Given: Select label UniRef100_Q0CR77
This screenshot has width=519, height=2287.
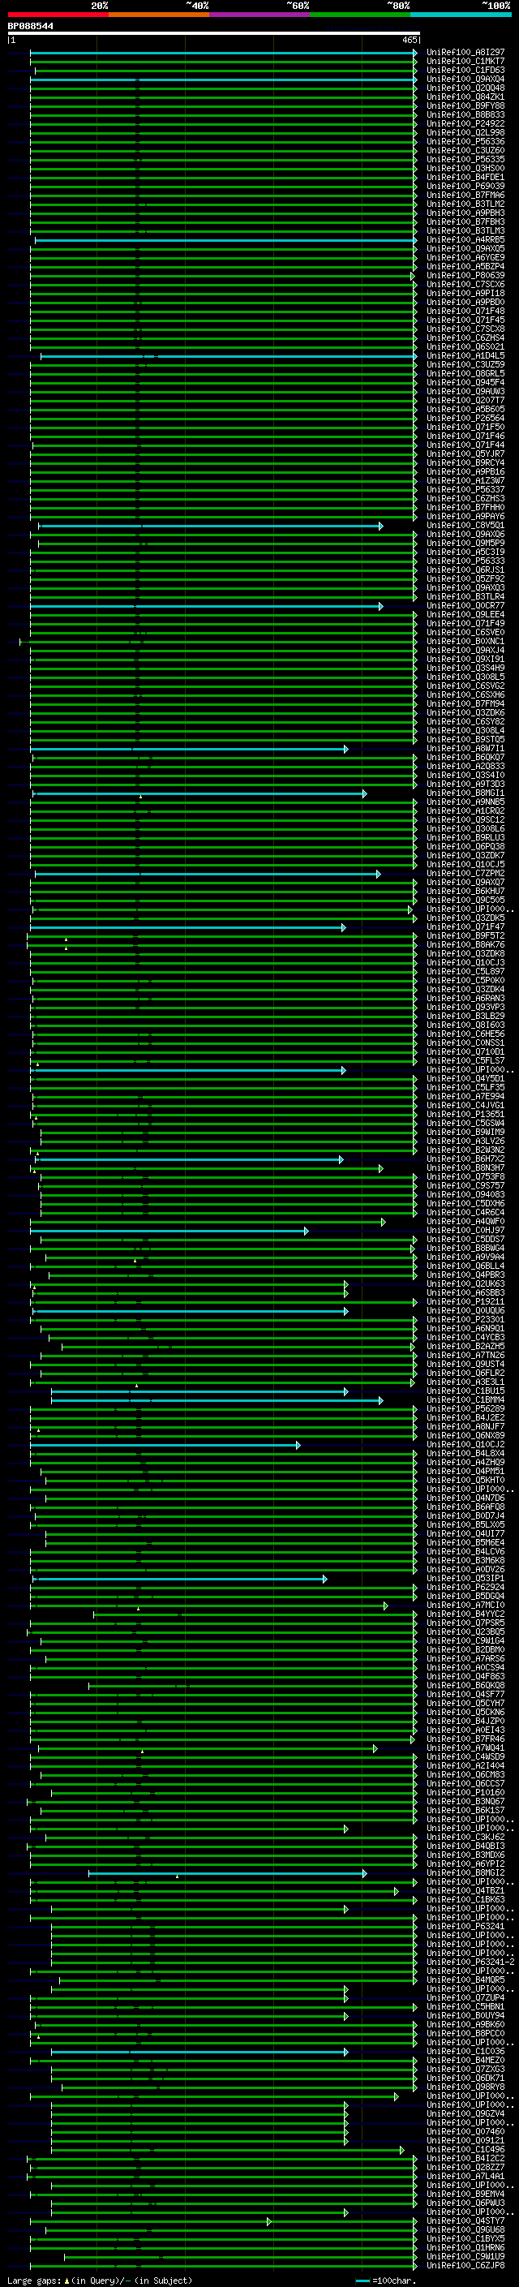Looking at the screenshot, I should pos(465,605).
